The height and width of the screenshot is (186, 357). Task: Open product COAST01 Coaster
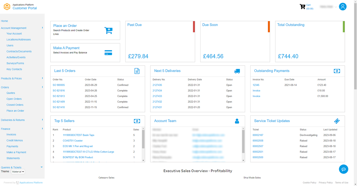coord(73,141)
